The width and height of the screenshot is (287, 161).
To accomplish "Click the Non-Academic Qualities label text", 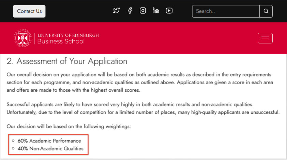I will pyautogui.click(x=56, y=148).
